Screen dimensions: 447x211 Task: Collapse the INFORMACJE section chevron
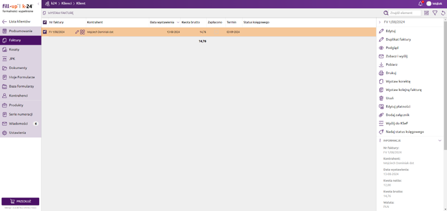point(440,141)
